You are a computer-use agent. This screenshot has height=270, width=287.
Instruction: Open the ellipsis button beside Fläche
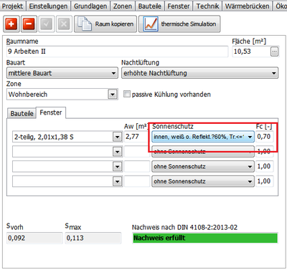275,52
